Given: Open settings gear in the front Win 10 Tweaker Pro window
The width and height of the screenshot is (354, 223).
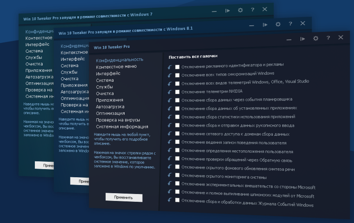Looking at the screenshot, I should point(315,38).
